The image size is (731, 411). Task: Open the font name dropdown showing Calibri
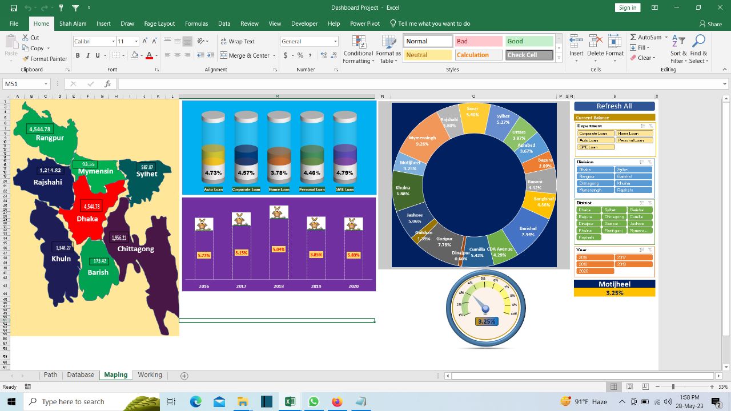(x=113, y=42)
